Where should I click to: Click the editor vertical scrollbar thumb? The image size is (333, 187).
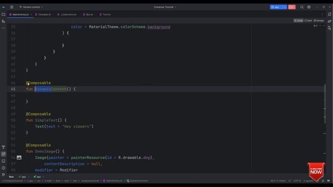(325, 104)
